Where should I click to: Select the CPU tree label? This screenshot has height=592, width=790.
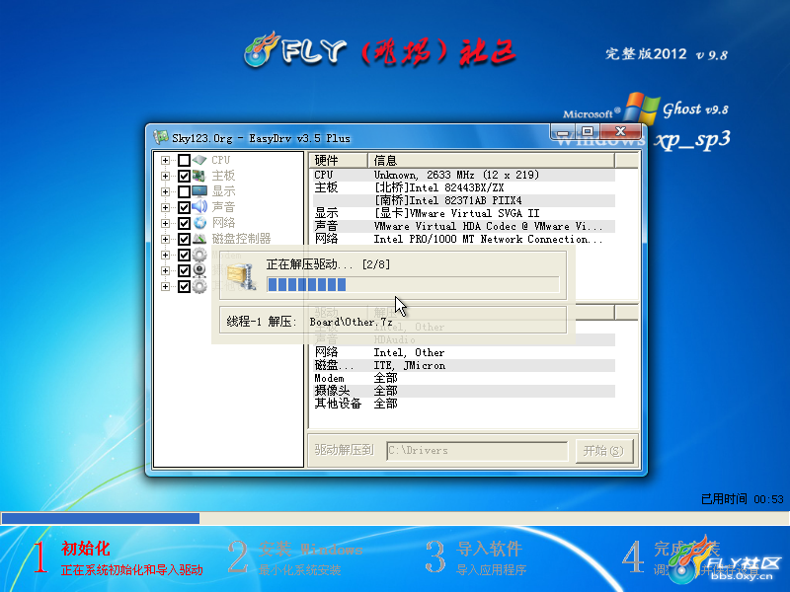point(220,160)
